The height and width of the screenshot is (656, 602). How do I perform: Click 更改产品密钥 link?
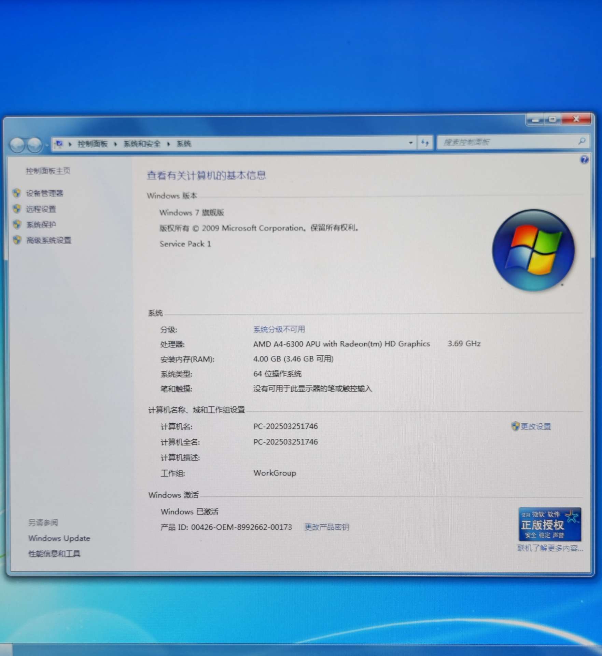[326, 527]
